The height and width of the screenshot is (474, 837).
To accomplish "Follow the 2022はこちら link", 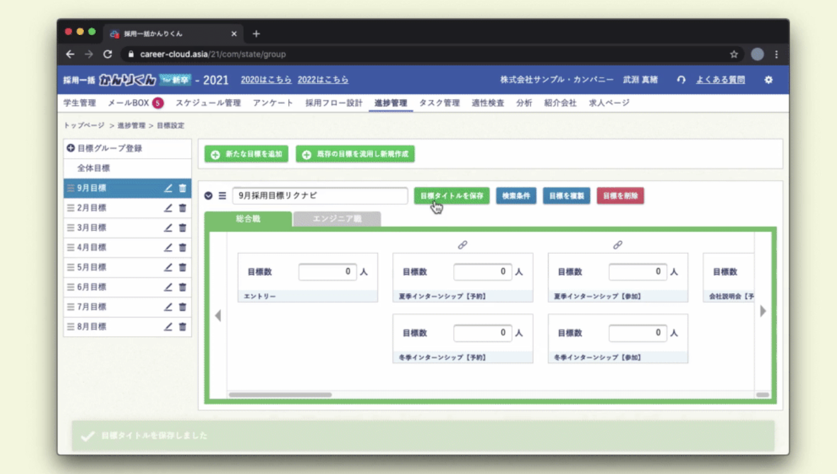I will pyautogui.click(x=323, y=80).
